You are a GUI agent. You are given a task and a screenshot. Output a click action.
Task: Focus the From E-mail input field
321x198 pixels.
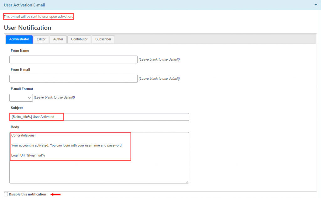(x=73, y=78)
